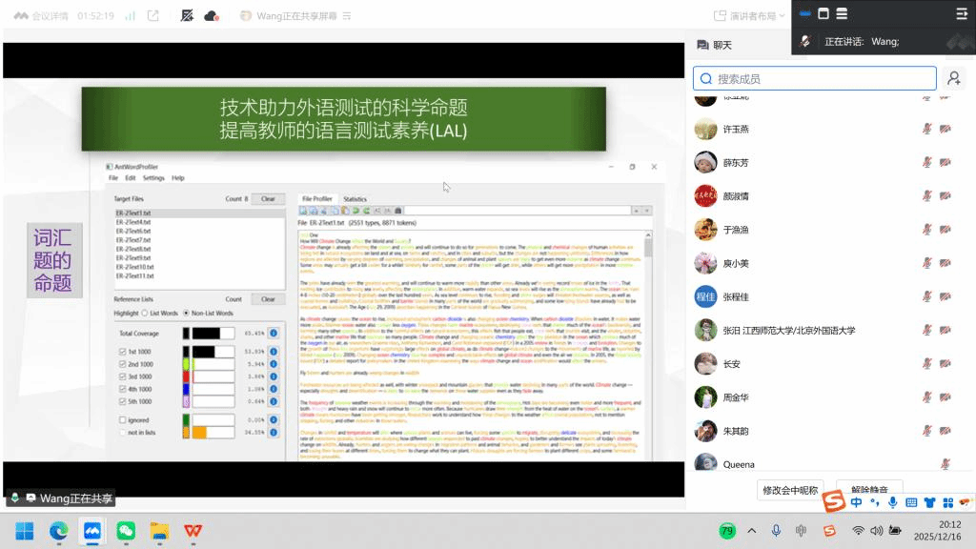
Task: Toggle the 1st 1000 word list checkbox
Action: click(122, 351)
